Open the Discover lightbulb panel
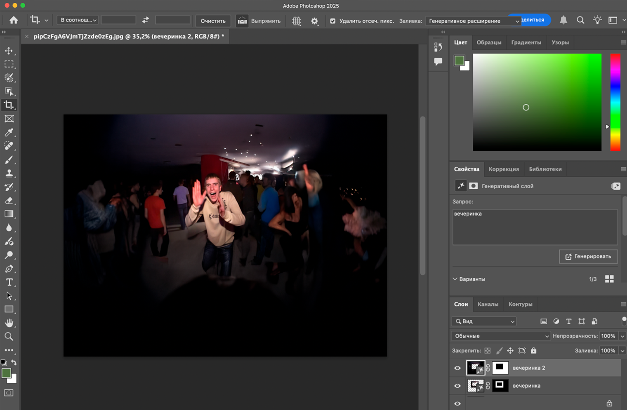The width and height of the screenshot is (627, 410). 597,20
